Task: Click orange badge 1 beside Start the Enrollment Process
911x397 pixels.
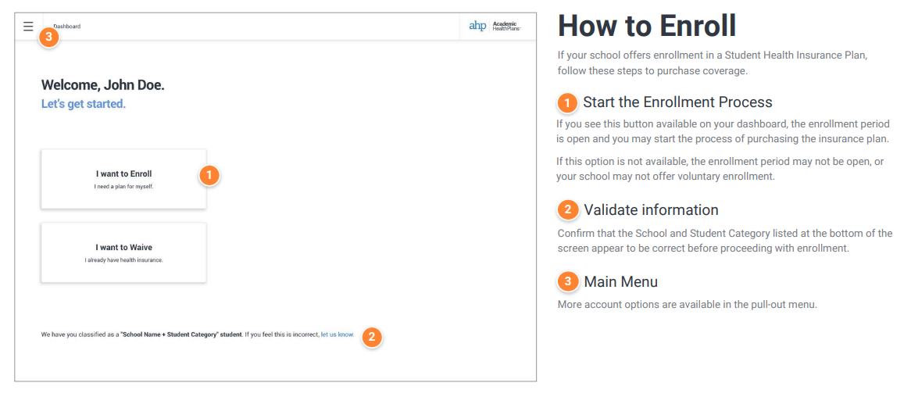Action: pos(567,103)
